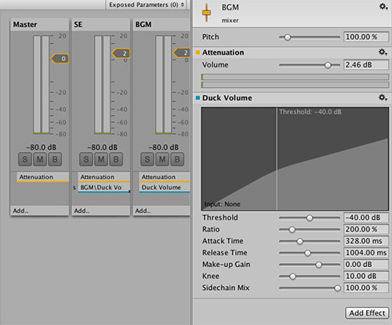Click the Master volume fader handle
Screen dimensions: 392x325
[x=60, y=59]
